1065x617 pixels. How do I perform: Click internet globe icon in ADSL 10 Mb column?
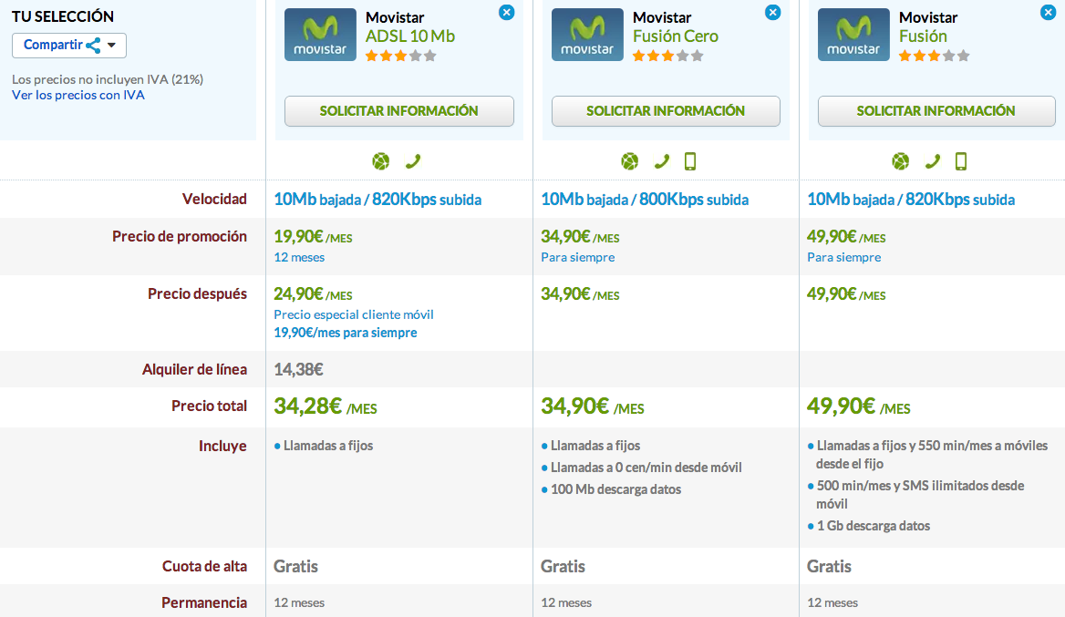(x=381, y=161)
